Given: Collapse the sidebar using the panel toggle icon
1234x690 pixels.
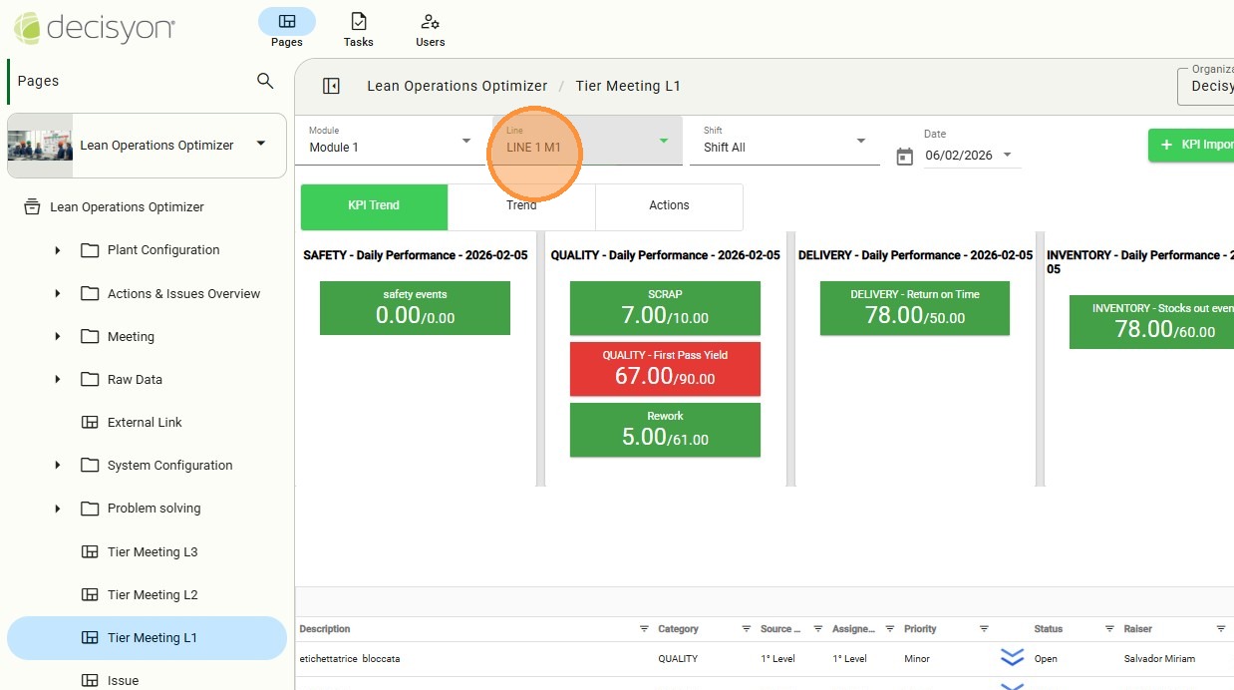Looking at the screenshot, I should 331,86.
